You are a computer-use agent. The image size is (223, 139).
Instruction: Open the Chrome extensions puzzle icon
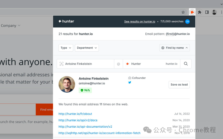(x=200, y=12)
